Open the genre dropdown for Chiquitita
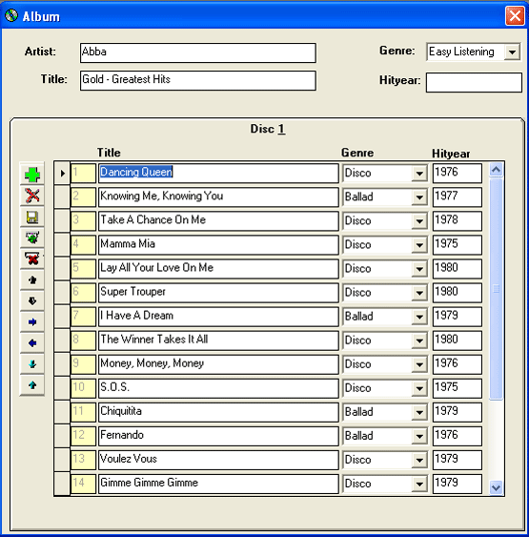The image size is (529, 537). 419,412
